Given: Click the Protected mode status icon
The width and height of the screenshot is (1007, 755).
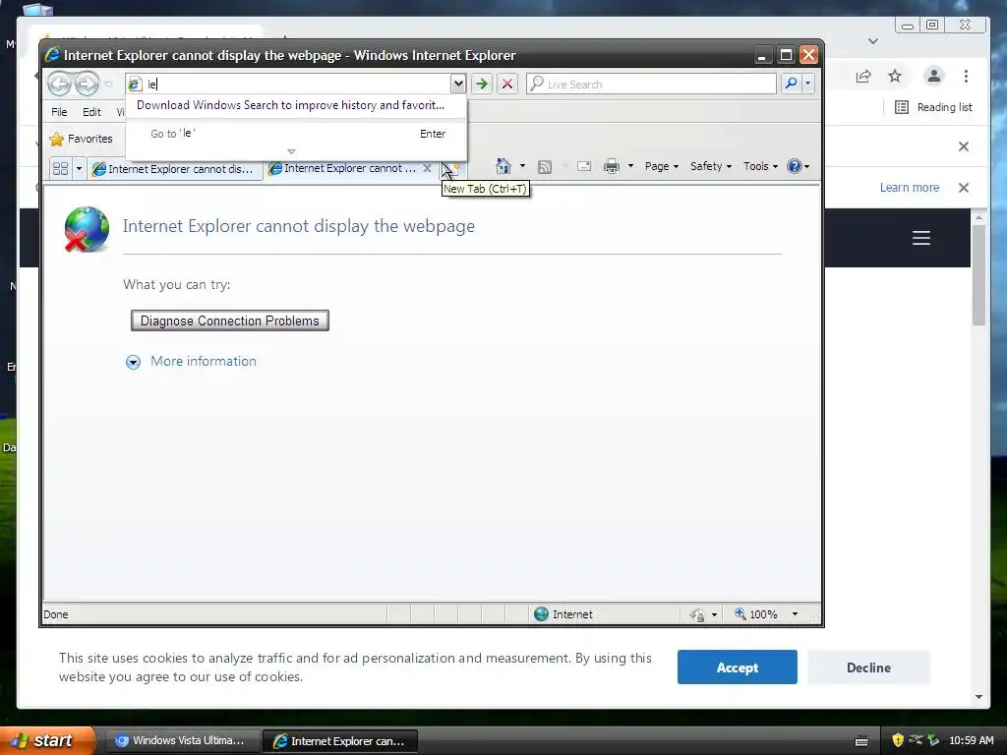Looking at the screenshot, I should pyautogui.click(x=697, y=615).
